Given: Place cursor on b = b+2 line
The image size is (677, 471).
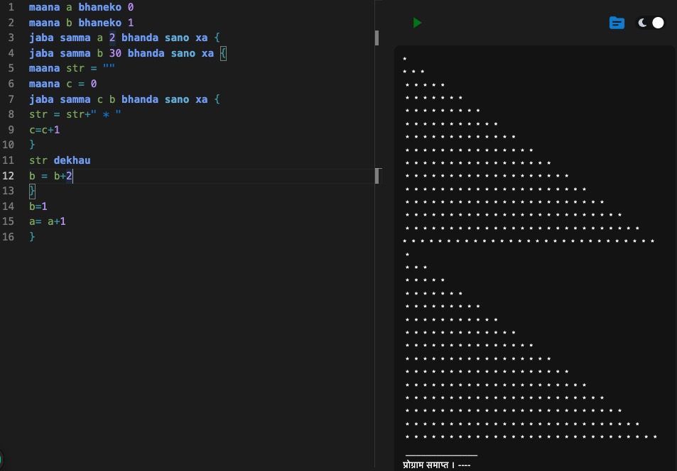Looking at the screenshot, I should pos(50,175).
